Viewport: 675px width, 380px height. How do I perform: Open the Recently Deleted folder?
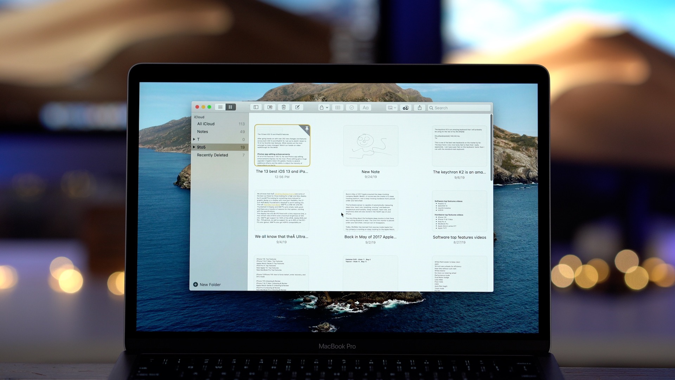(212, 155)
